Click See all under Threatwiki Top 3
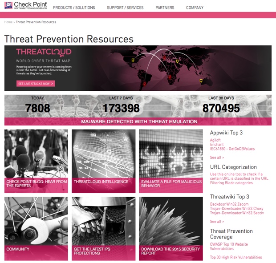 point(217,222)
